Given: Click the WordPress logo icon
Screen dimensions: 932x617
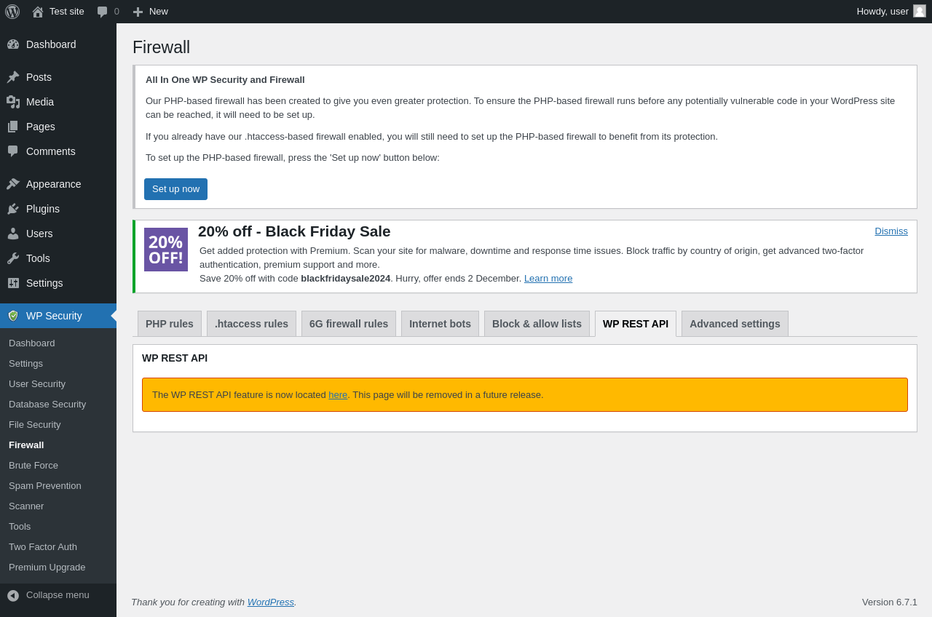Looking at the screenshot, I should pos(12,12).
